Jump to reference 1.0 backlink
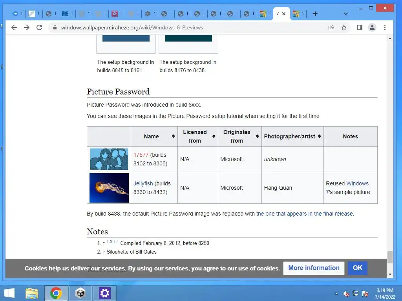The width and height of the screenshot is (402, 301). (109, 241)
